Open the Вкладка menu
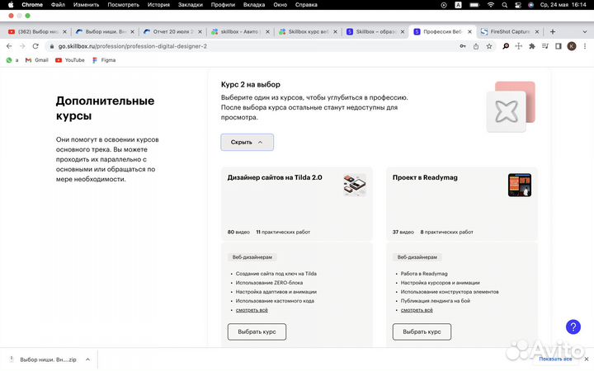Image resolution: width=594 pixels, height=371 pixels. 254,5
